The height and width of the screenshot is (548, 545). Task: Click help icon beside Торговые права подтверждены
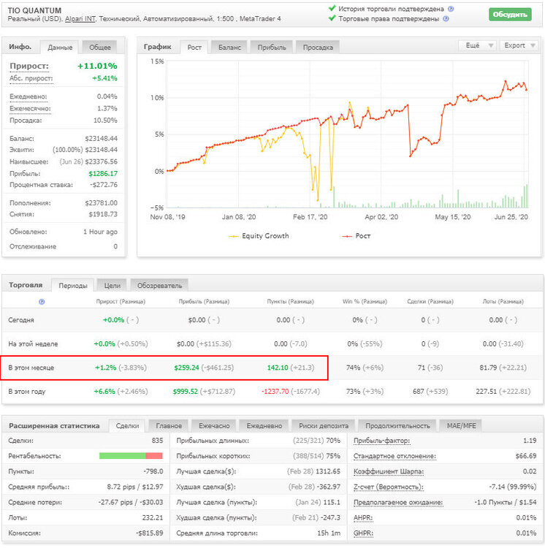point(446,19)
